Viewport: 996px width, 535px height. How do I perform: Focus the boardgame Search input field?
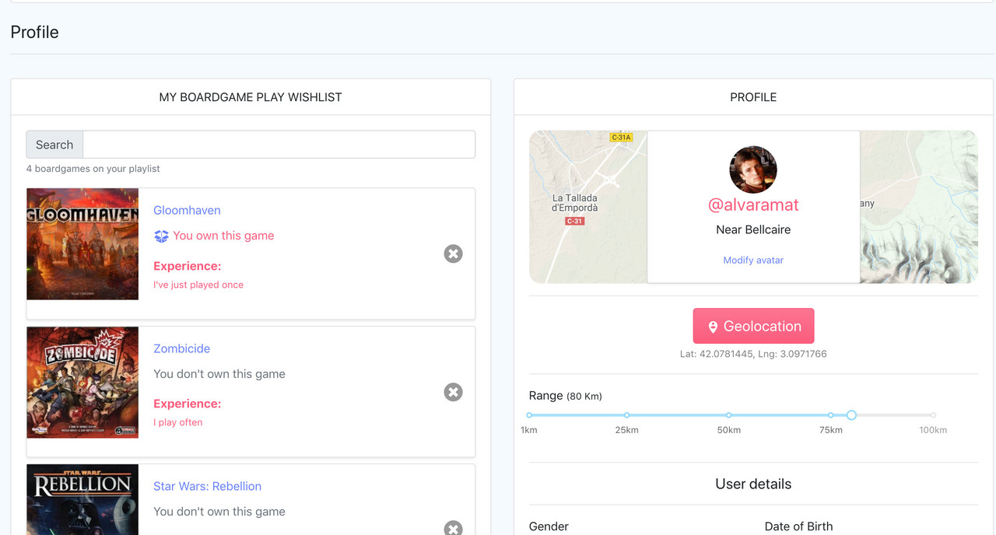pyautogui.click(x=279, y=145)
